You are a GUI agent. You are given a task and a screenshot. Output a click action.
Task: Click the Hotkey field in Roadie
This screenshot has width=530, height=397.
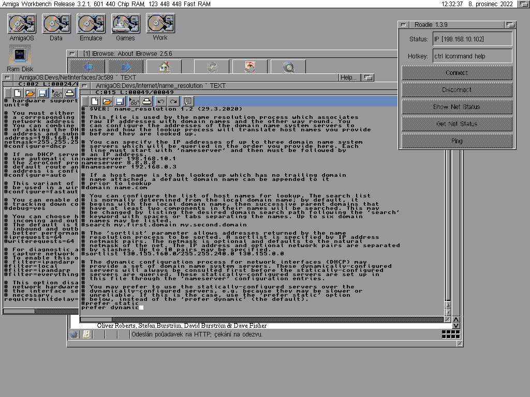click(x=472, y=56)
